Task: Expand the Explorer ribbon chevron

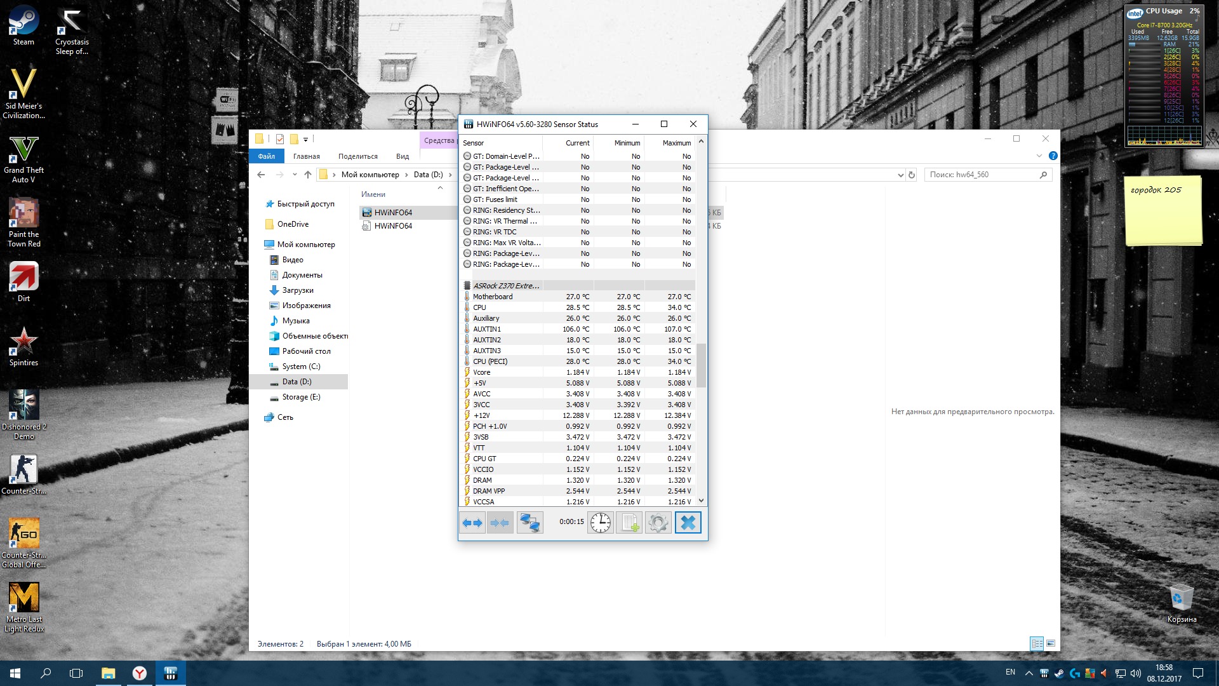Action: (1039, 156)
